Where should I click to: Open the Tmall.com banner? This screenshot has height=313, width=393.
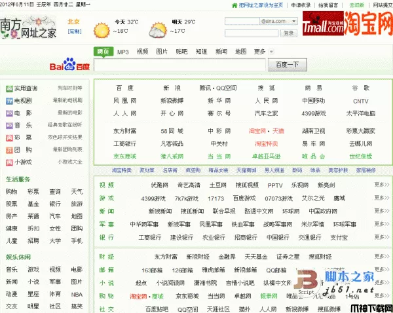point(323,24)
